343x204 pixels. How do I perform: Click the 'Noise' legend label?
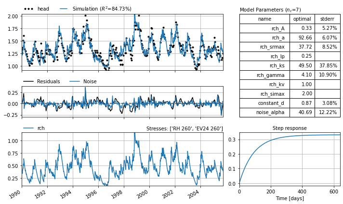(x=90, y=81)
